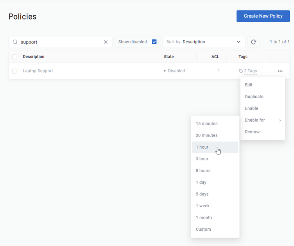This screenshot has height=246, width=294.
Task: Click the Disabled state of Laptop Support
Action: pyautogui.click(x=174, y=71)
